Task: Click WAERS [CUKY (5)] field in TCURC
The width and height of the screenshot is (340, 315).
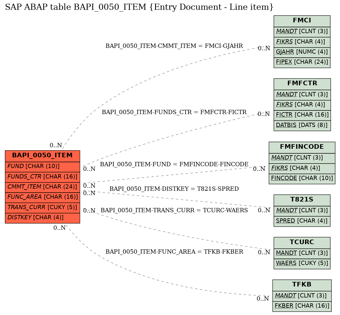Action: (x=302, y=263)
